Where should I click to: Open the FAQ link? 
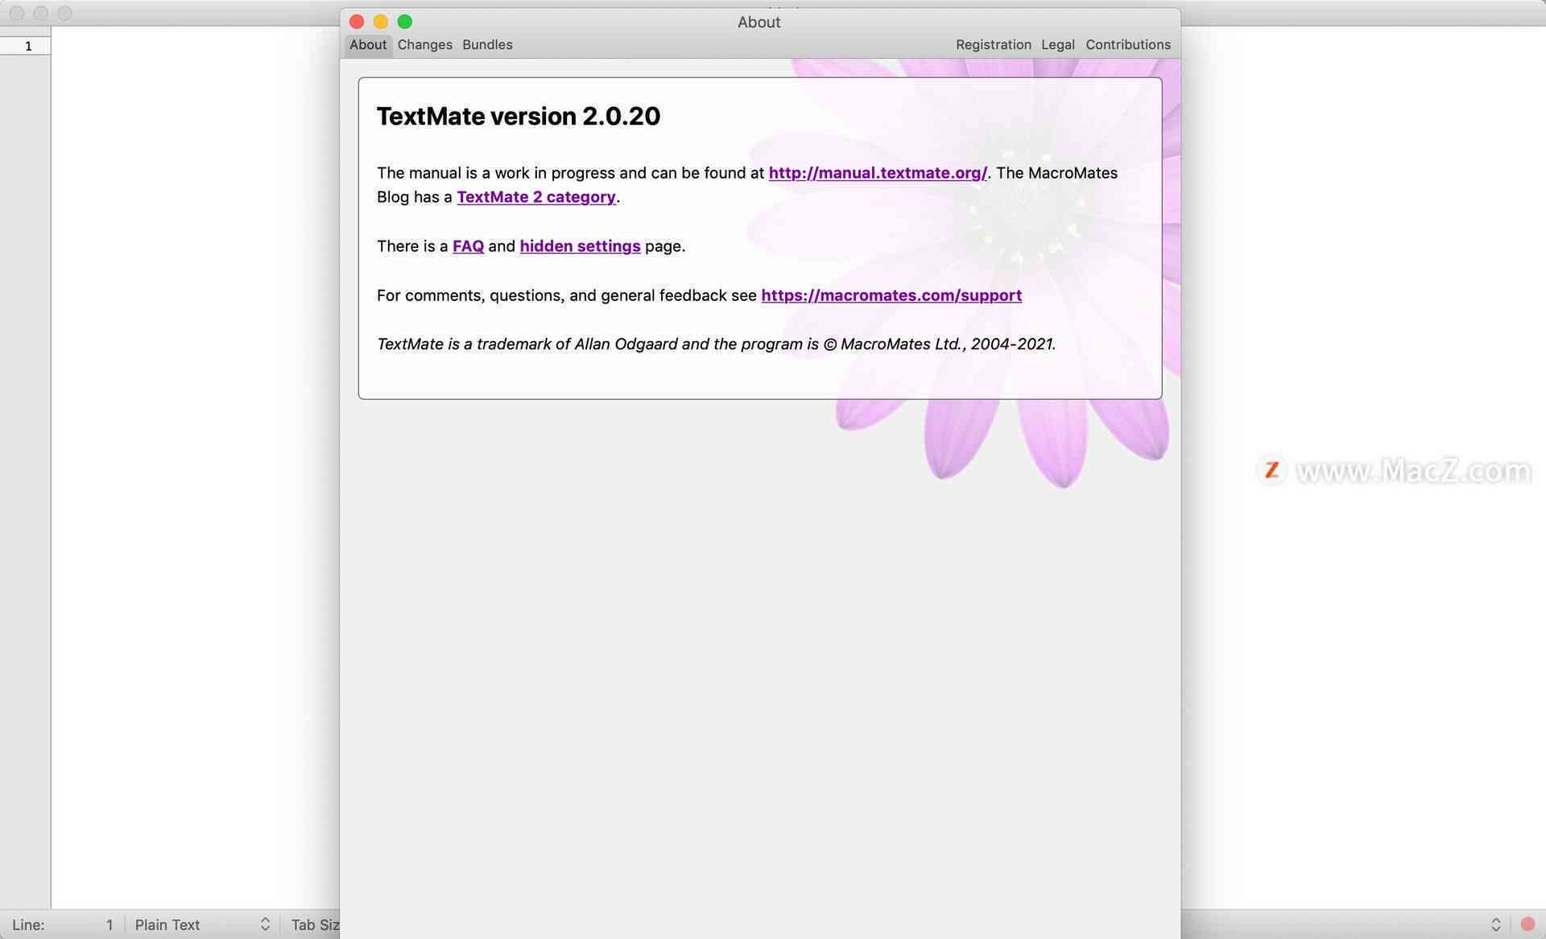[468, 246]
